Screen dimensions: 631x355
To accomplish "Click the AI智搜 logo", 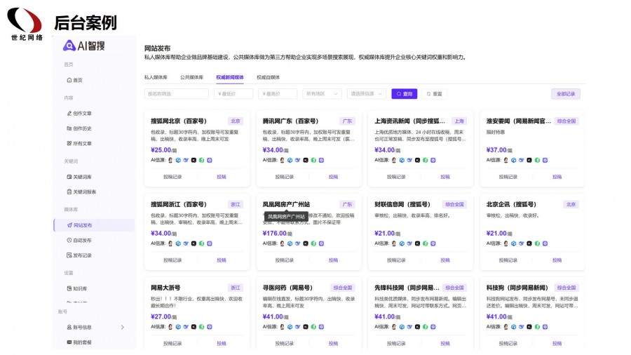I will tap(83, 46).
